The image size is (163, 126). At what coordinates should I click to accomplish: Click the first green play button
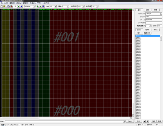[x=38, y=6]
